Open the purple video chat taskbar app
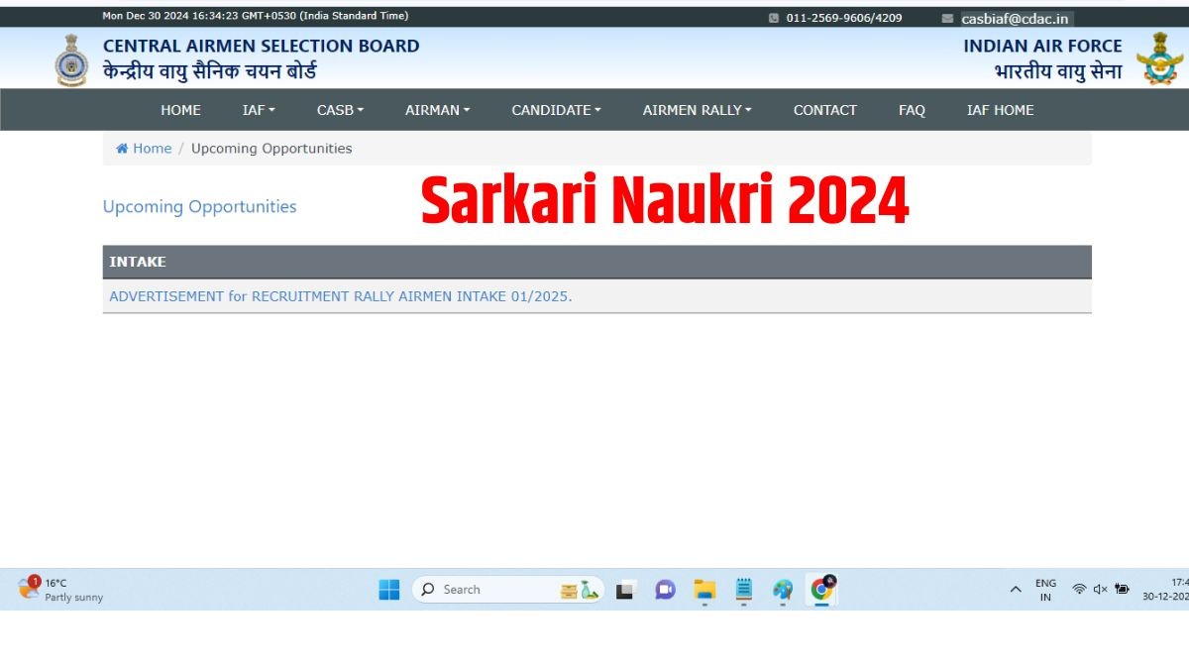This screenshot has height=669, width=1189. (x=665, y=590)
